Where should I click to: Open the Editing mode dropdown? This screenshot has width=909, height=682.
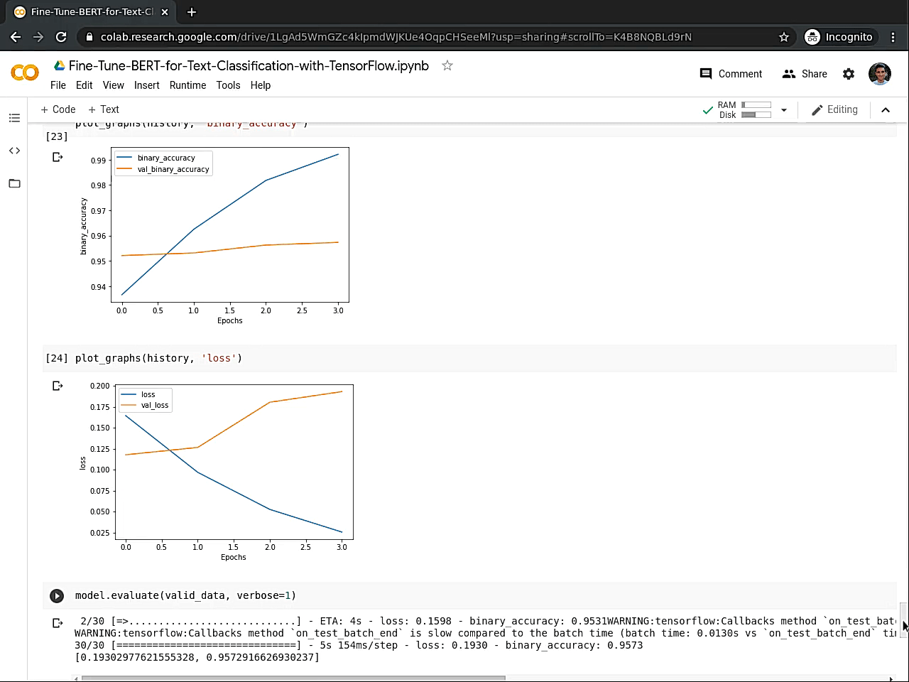pos(835,109)
